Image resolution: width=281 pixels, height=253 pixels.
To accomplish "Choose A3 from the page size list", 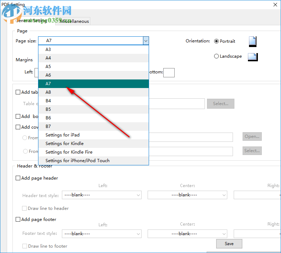I will 94,50.
